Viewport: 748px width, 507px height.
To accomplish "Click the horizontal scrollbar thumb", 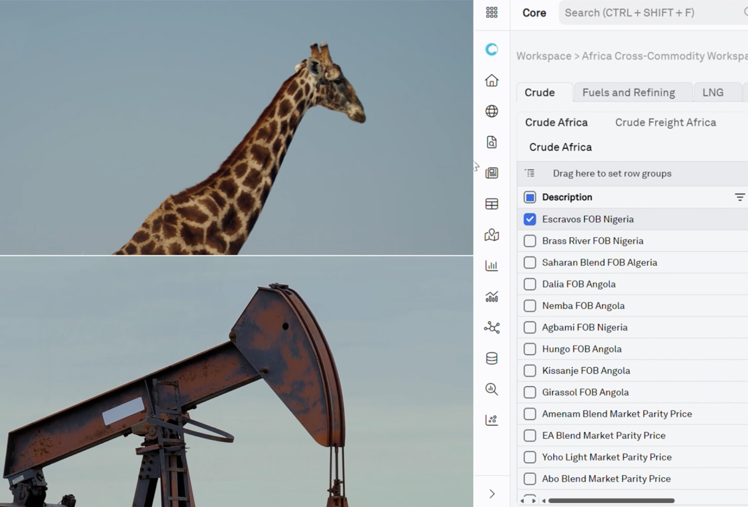I will coord(611,501).
